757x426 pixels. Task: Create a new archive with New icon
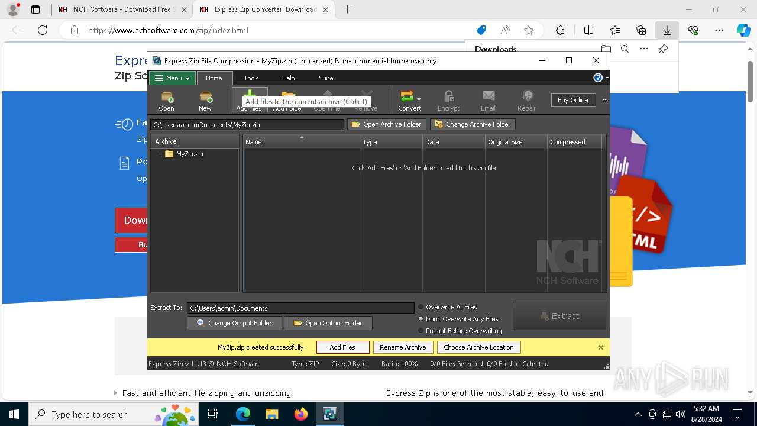pos(205,100)
